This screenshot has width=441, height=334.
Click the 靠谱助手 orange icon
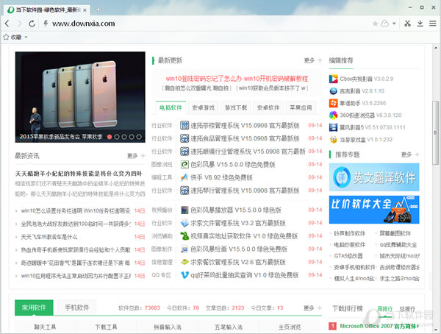(x=333, y=103)
